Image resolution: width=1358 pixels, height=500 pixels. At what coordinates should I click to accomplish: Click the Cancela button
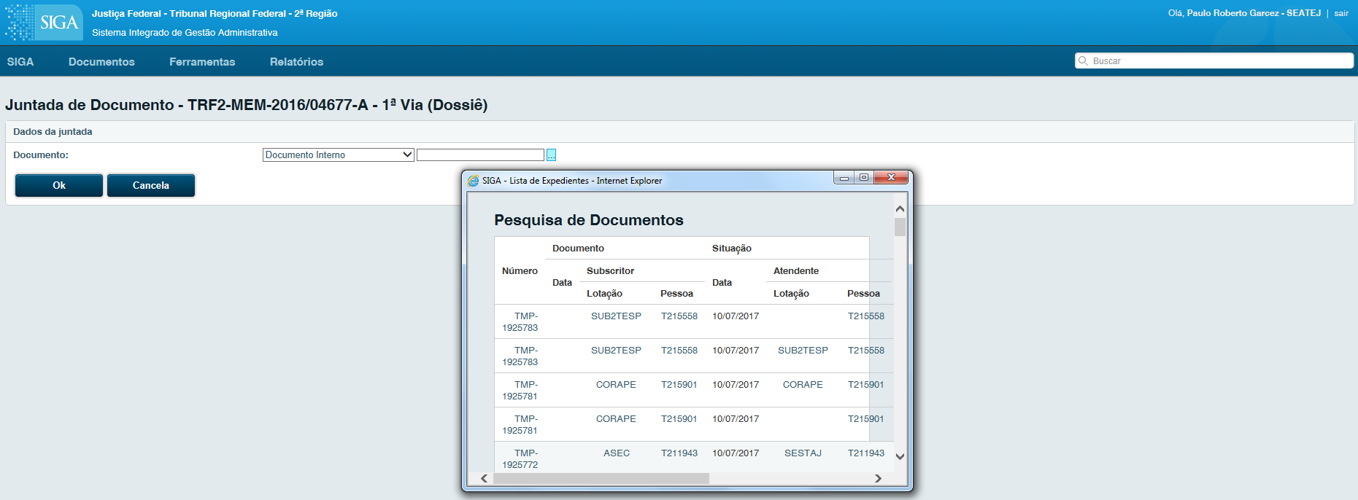(151, 185)
